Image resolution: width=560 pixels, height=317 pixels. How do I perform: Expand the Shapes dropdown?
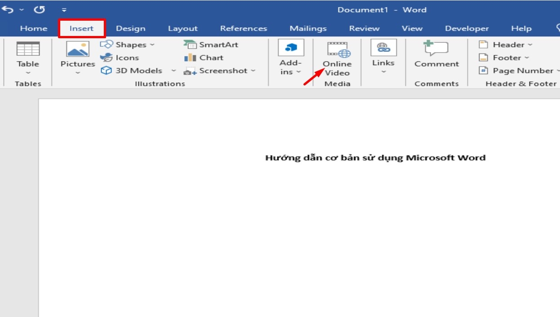128,45
